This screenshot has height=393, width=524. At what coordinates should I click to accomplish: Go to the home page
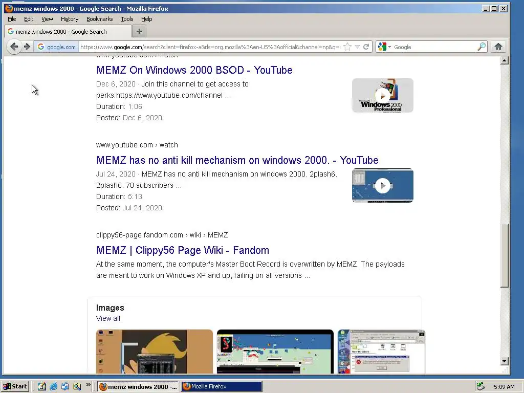pos(498,47)
